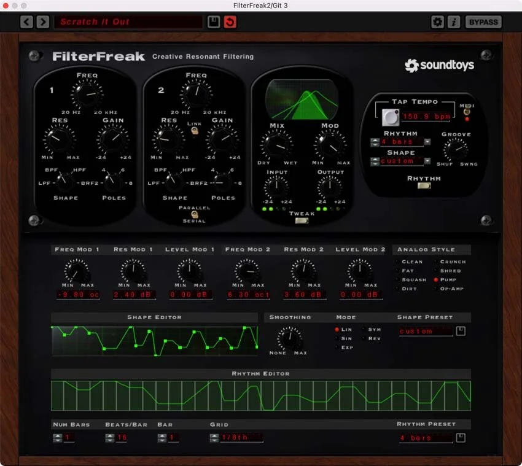
Task: Toggle the Tweak button
Action: pos(302,220)
